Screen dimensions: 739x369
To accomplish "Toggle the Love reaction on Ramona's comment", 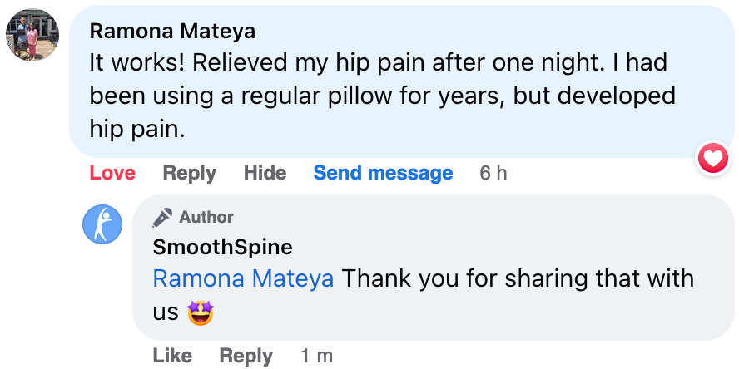I will coord(112,173).
